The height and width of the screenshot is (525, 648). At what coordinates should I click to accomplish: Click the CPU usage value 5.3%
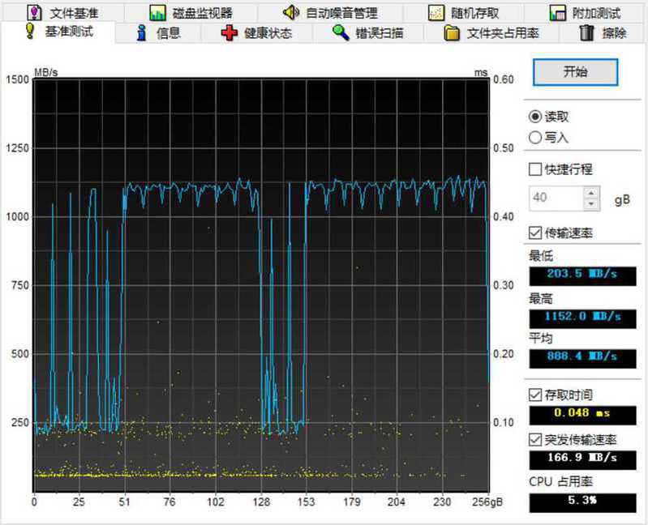click(x=582, y=502)
